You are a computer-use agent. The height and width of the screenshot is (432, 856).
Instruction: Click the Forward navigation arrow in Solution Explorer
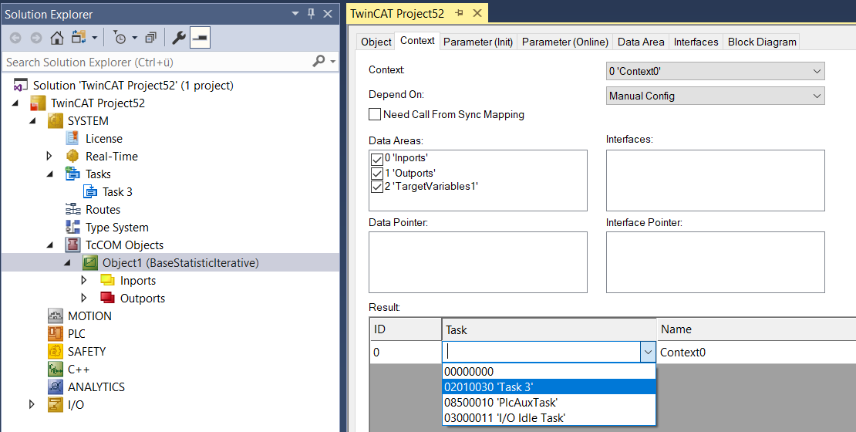(36, 38)
